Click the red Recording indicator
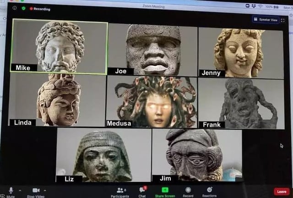Viewport: 293px width, 198px height. coord(40,9)
